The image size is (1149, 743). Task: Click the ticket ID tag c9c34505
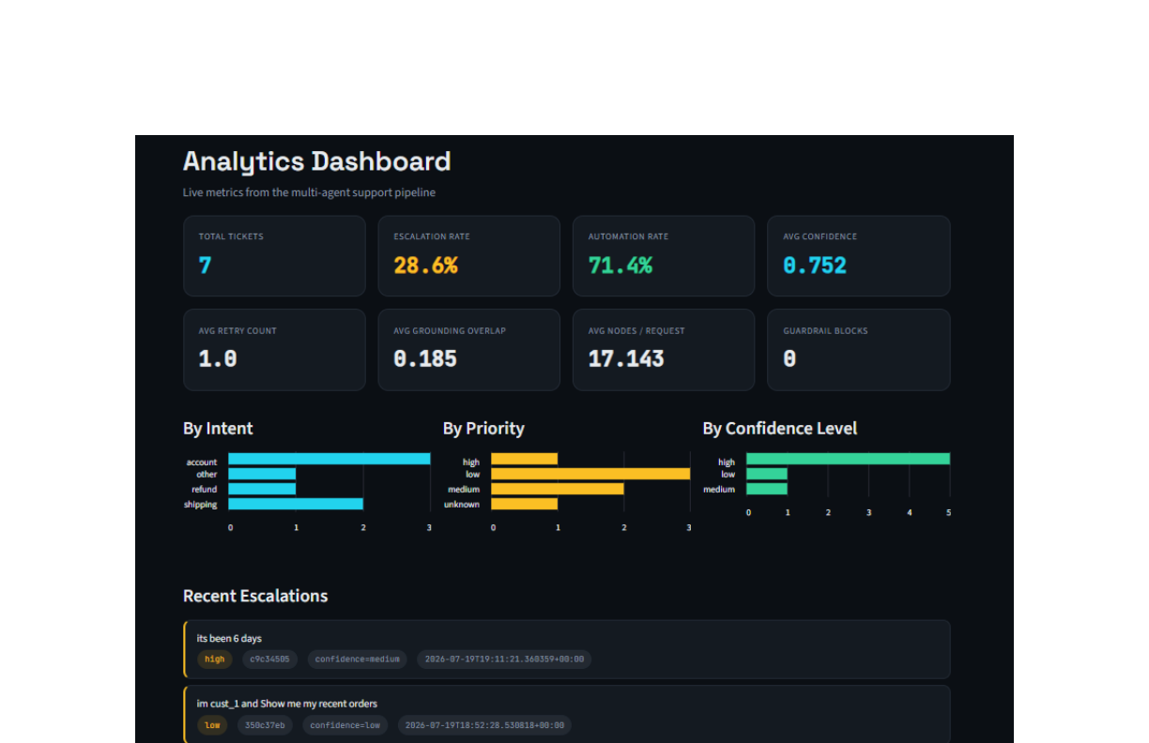coord(270,660)
